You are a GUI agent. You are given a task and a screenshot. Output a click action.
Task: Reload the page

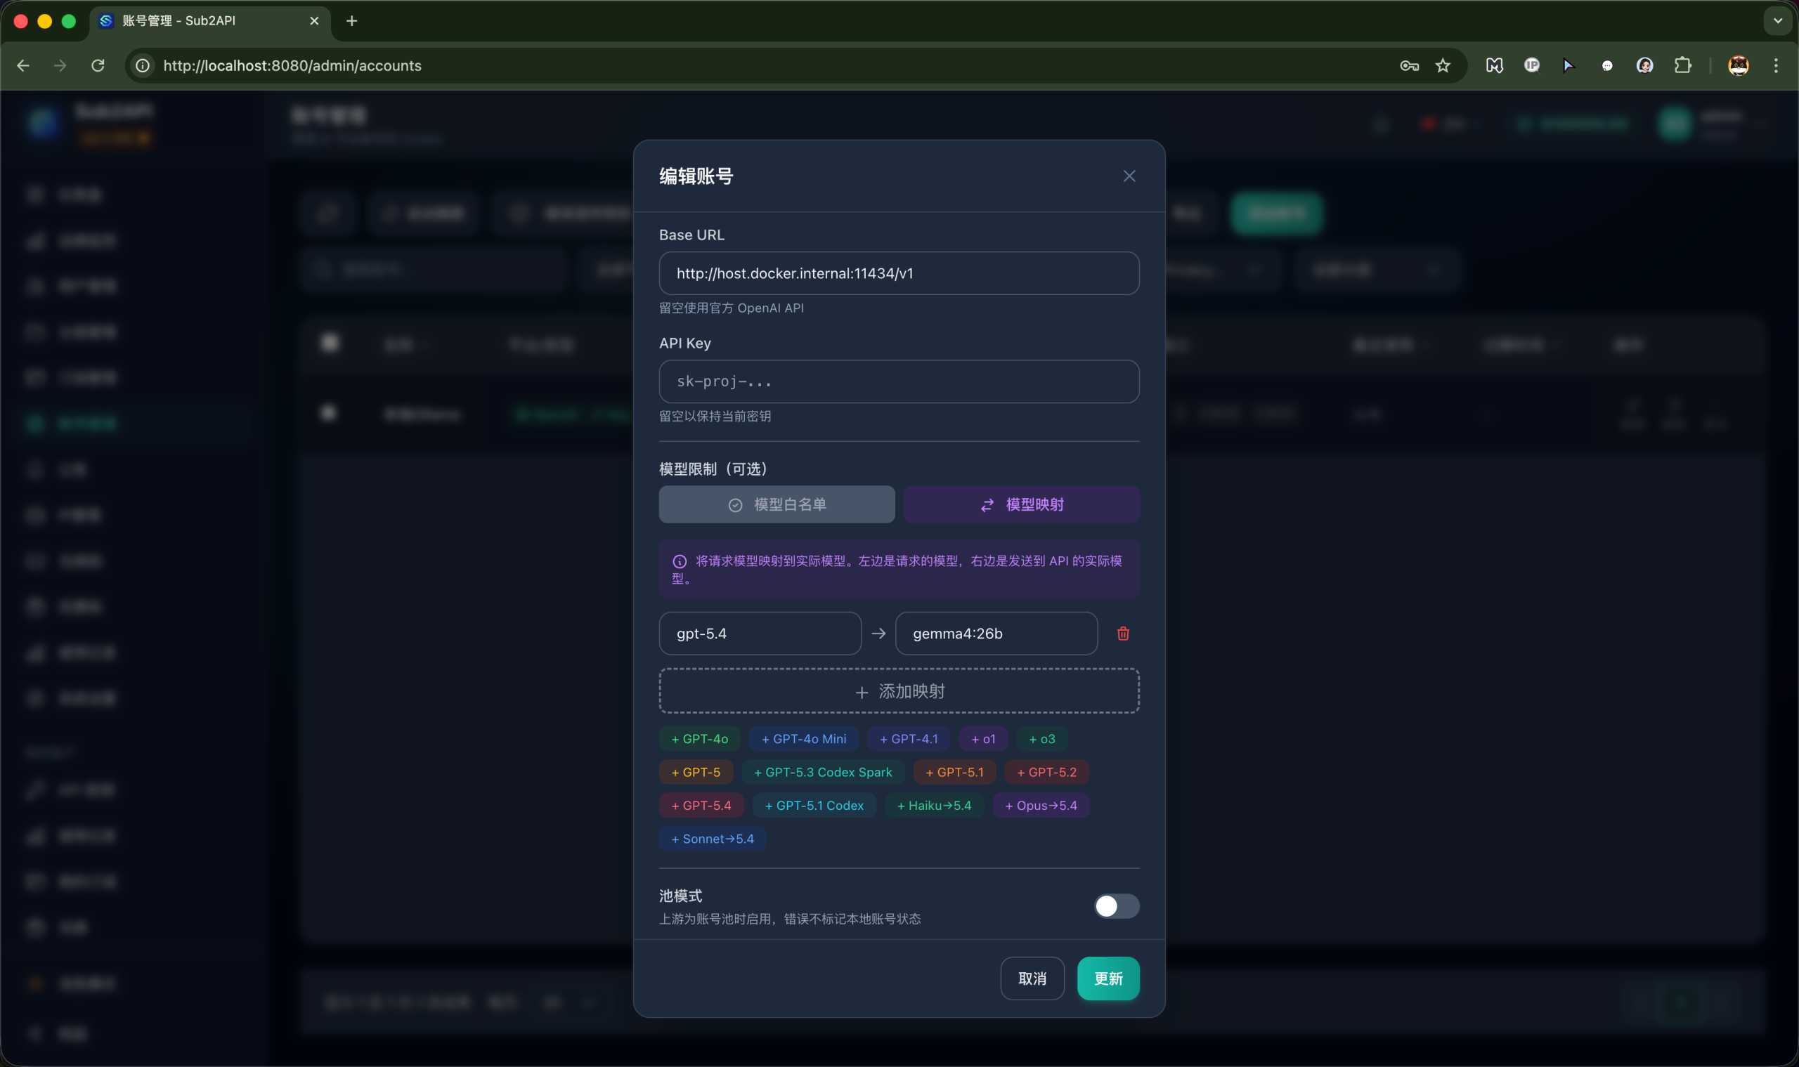(x=98, y=65)
